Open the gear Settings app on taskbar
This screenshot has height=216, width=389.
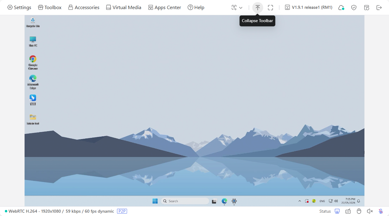click(x=234, y=201)
